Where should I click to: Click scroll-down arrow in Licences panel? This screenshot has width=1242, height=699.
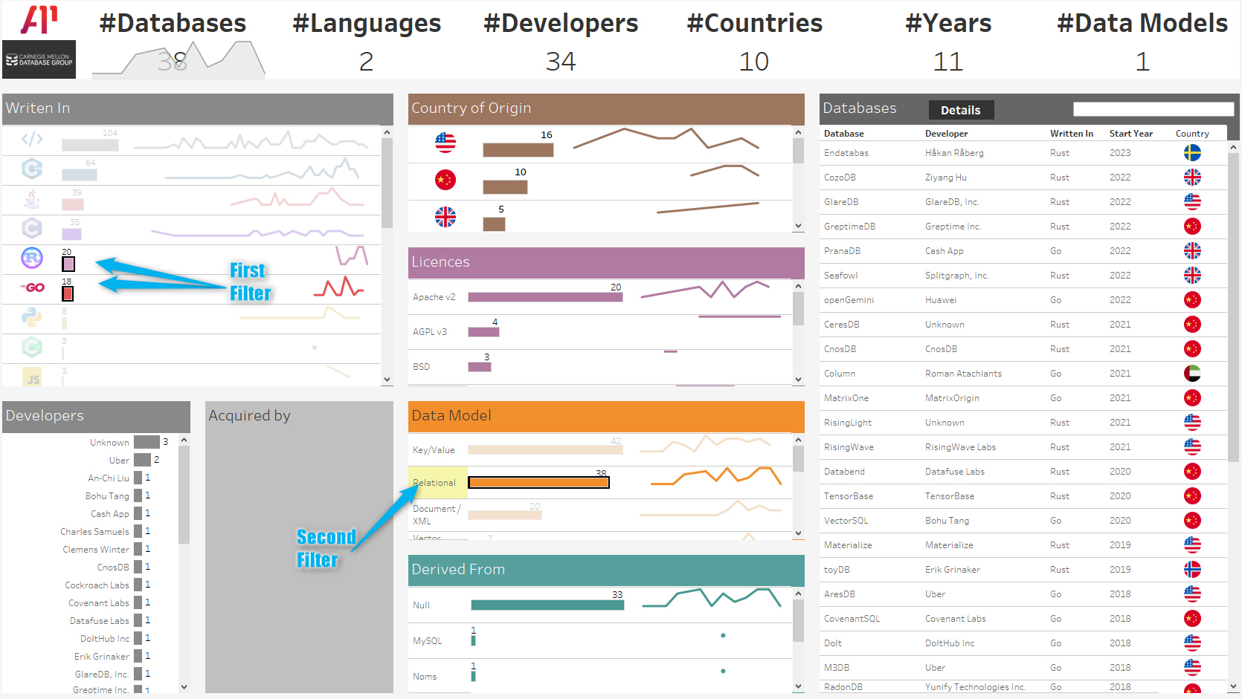click(798, 380)
